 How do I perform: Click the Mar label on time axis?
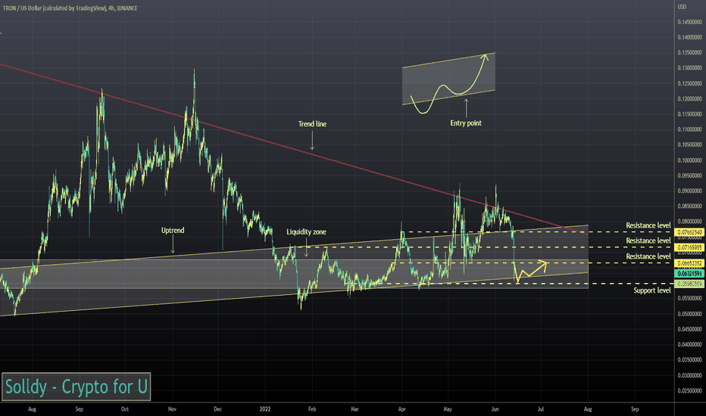point(355,409)
